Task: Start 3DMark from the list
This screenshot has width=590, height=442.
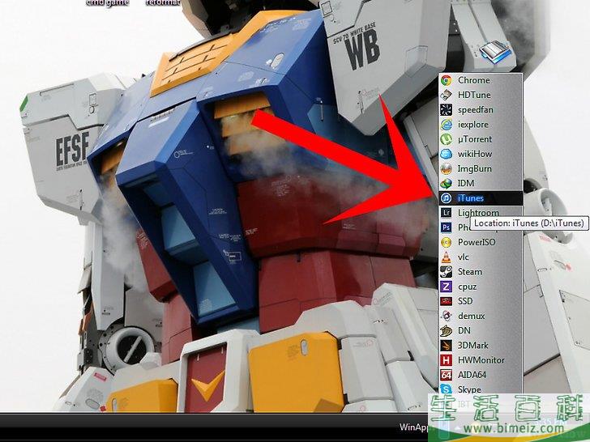Action: click(481, 345)
